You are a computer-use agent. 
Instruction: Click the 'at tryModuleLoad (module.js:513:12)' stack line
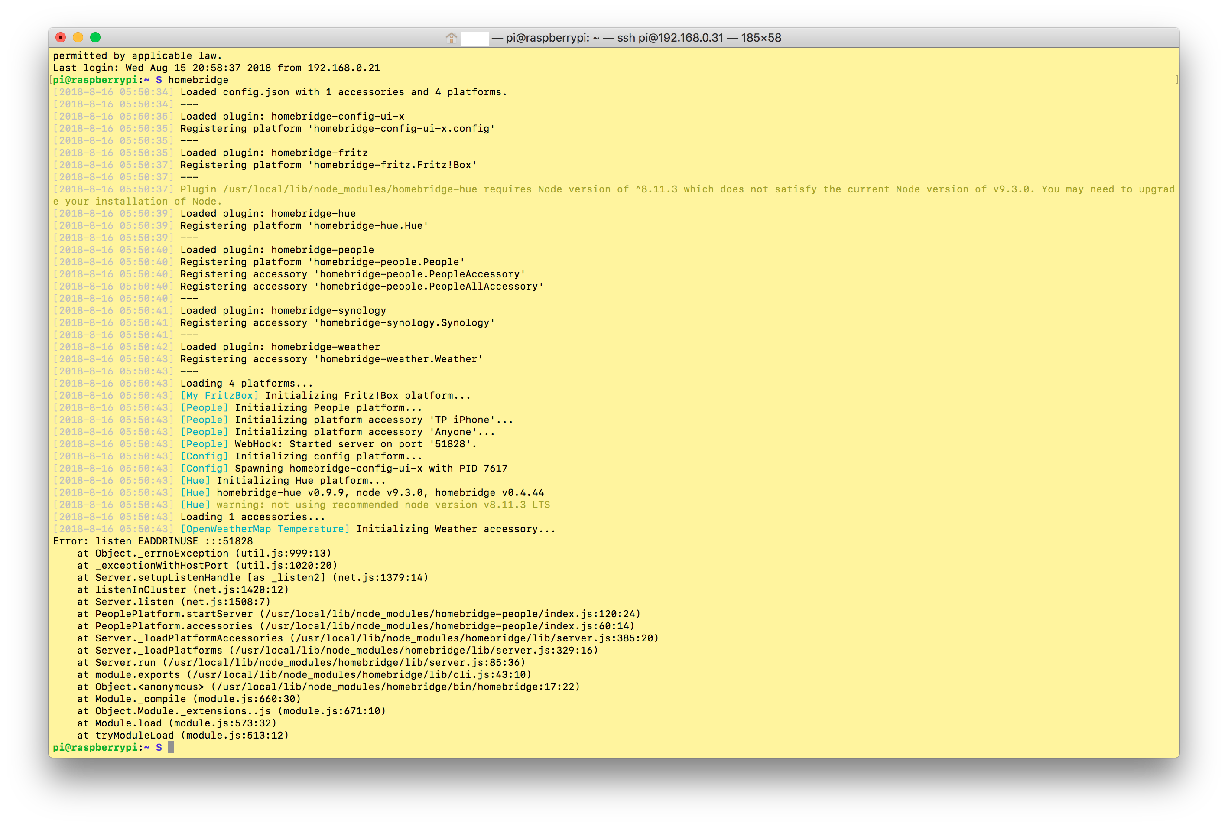(x=183, y=735)
